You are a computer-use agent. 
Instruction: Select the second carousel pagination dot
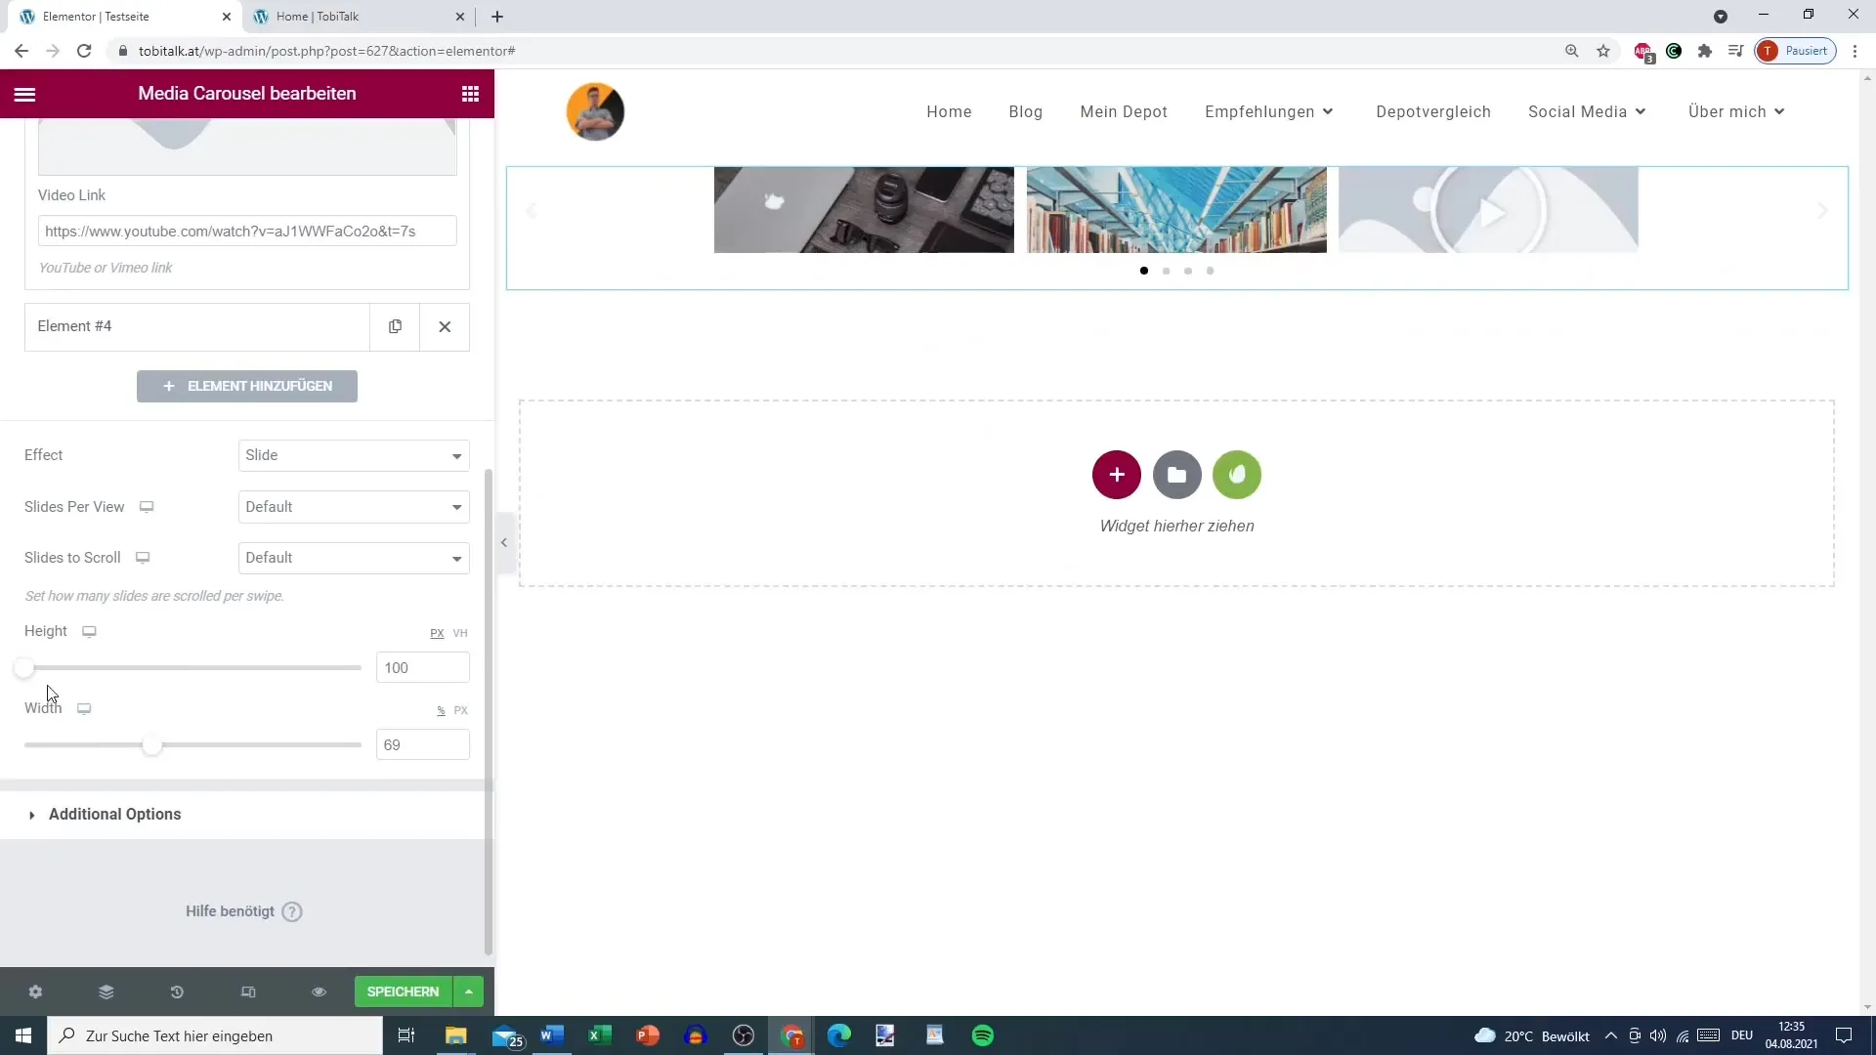point(1166,271)
